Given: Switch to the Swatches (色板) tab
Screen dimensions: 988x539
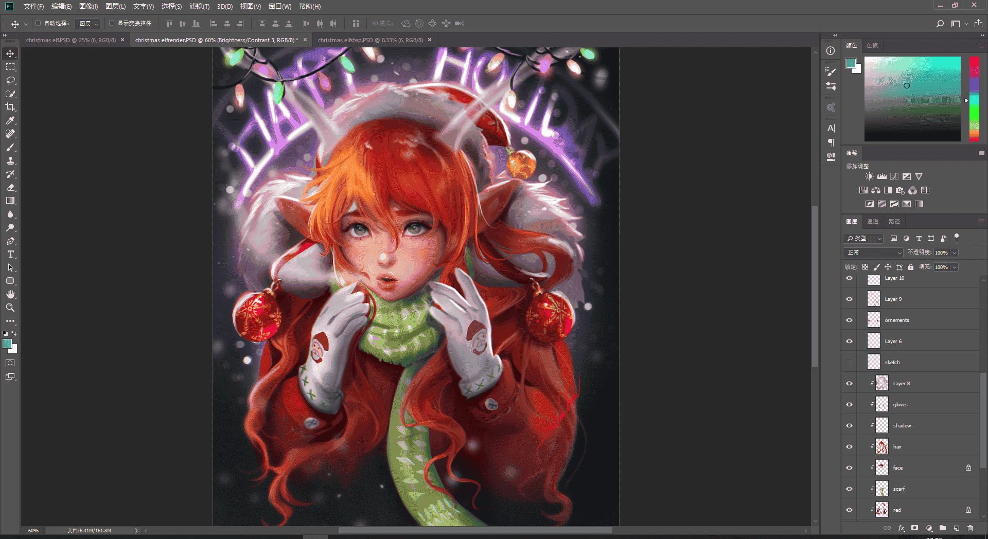Looking at the screenshot, I should point(872,45).
